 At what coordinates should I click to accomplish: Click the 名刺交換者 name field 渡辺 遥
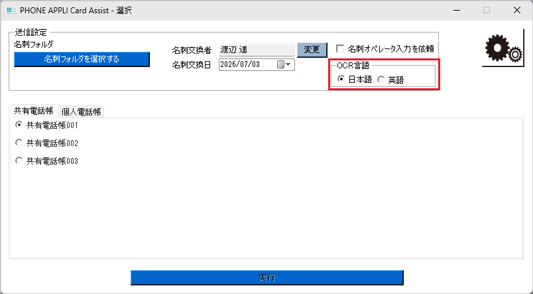tap(257, 50)
